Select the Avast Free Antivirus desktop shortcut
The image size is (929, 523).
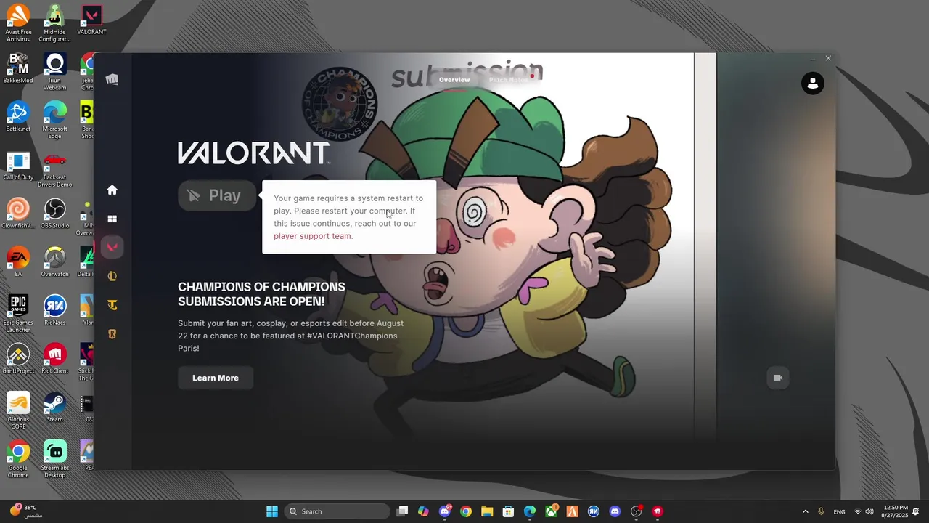click(18, 23)
